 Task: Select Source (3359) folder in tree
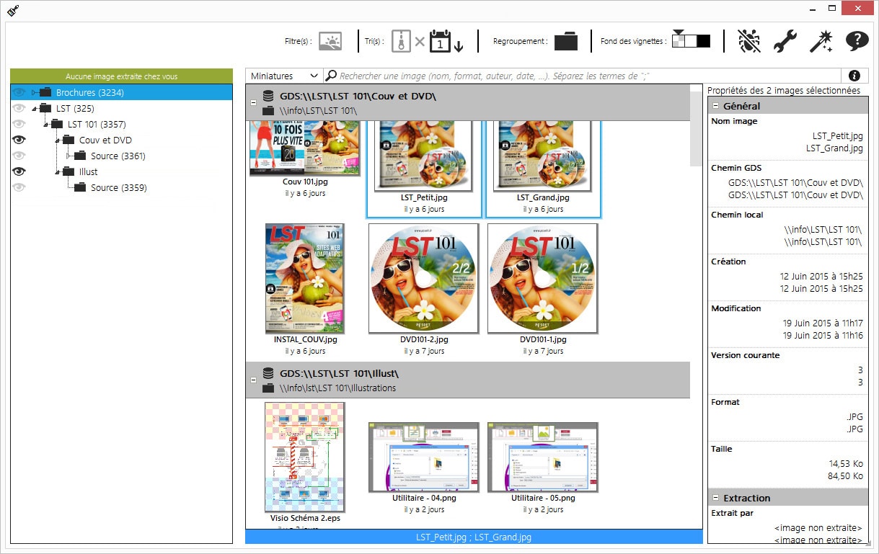tap(118, 187)
